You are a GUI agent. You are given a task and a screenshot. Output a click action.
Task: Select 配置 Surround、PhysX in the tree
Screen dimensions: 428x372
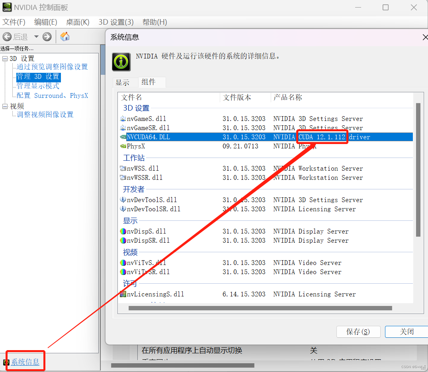coord(52,95)
